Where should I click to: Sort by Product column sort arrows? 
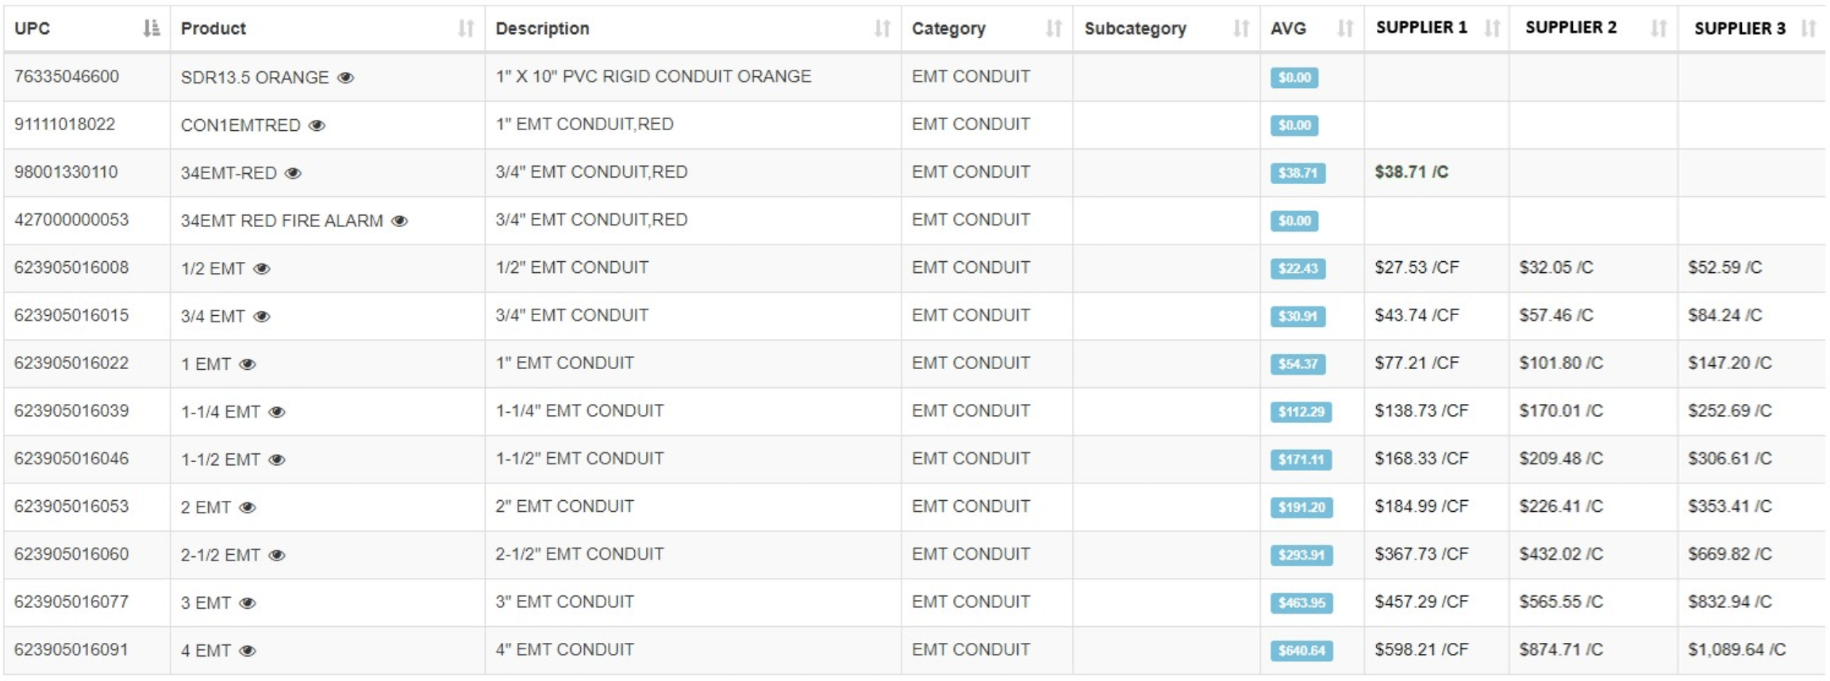(x=466, y=29)
